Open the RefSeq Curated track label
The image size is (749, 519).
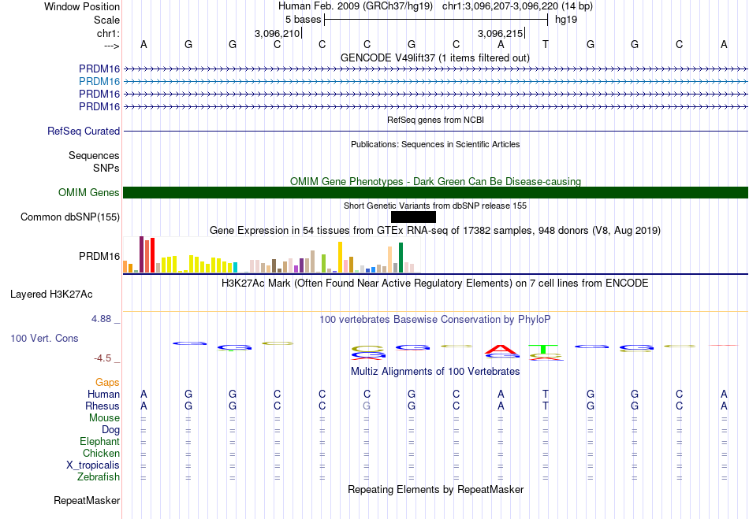tap(84, 132)
